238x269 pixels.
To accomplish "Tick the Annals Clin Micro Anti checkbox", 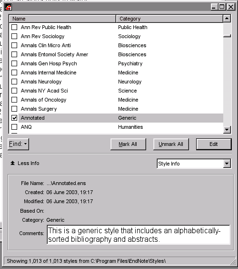I will (14, 45).
